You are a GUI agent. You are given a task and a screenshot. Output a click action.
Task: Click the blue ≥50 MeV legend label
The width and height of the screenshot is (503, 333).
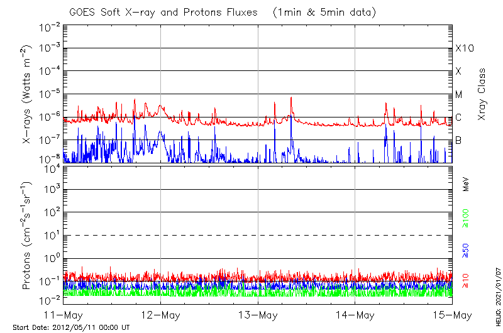click(466, 250)
